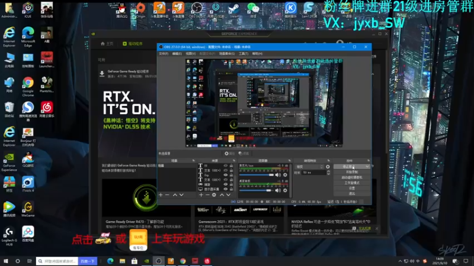The height and width of the screenshot is (266, 474).
Task: Mute the Mic/Aux channel speaker icon
Action: pos(278,175)
